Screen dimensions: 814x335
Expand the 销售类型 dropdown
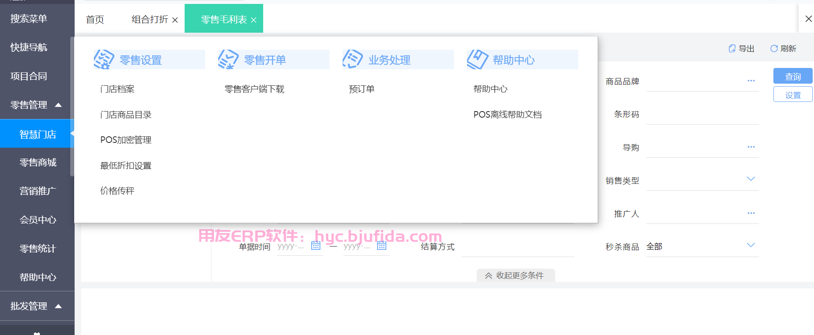[751, 179]
